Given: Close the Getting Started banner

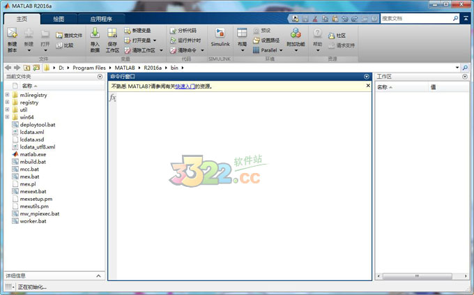Looking at the screenshot, I should pos(368,86).
